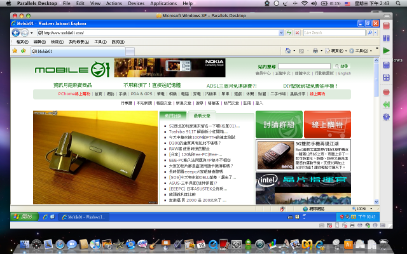Expand command bar overflow chevron
The width and height of the screenshot is (407, 254).
[x=376, y=48]
